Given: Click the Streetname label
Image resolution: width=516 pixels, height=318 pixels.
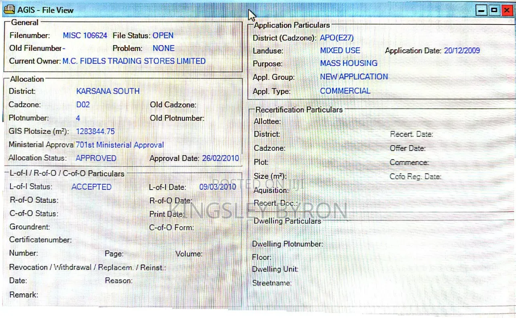Looking at the screenshot, I should [272, 283].
